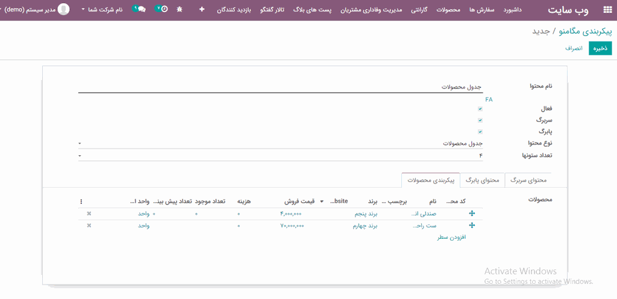Open optional columns menu (three dots)
Image resolution: width=617 pixels, height=299 pixels.
pyautogui.click(x=81, y=202)
